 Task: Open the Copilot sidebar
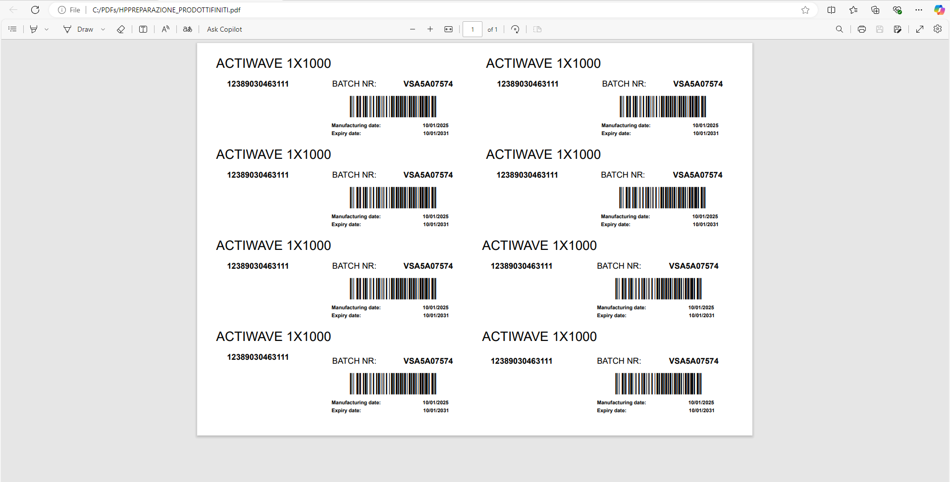(939, 10)
